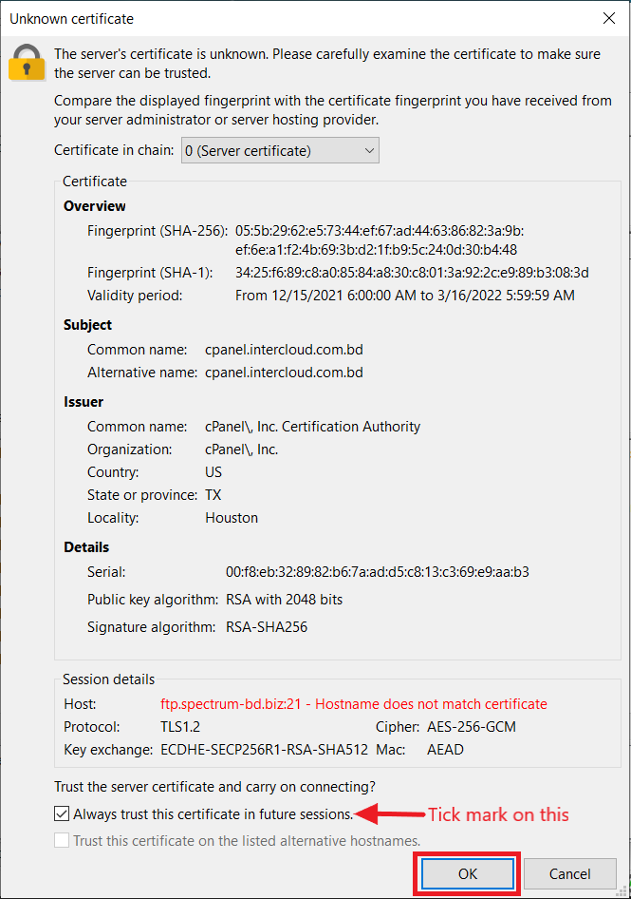Viewport: 631px width, 899px height.
Task: Click the subject common name cpanel.intercloud.com.bd
Action: click(x=284, y=350)
